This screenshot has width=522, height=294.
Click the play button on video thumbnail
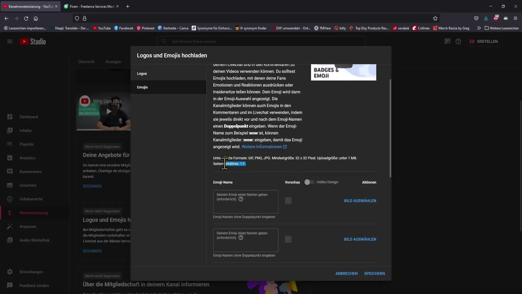[x=109, y=111]
